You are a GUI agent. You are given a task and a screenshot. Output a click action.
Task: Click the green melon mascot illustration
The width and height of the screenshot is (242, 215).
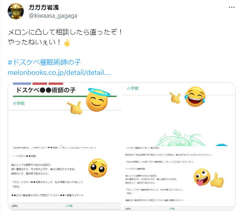pos(180,138)
